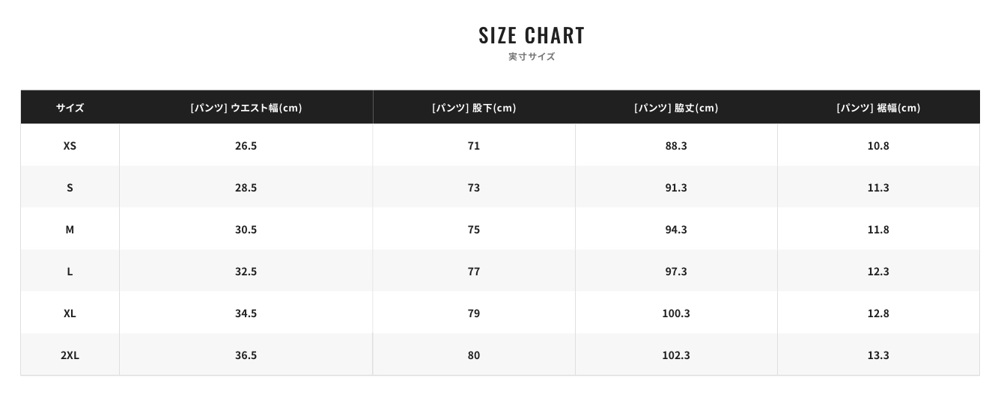Select the M size row label
1001x401 pixels.
click(70, 230)
